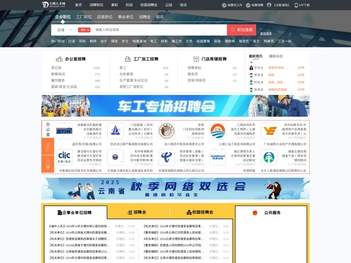This screenshot has width=351, height=263.
Task: Click the red 职位搜索 button
Action: tap(241, 30)
